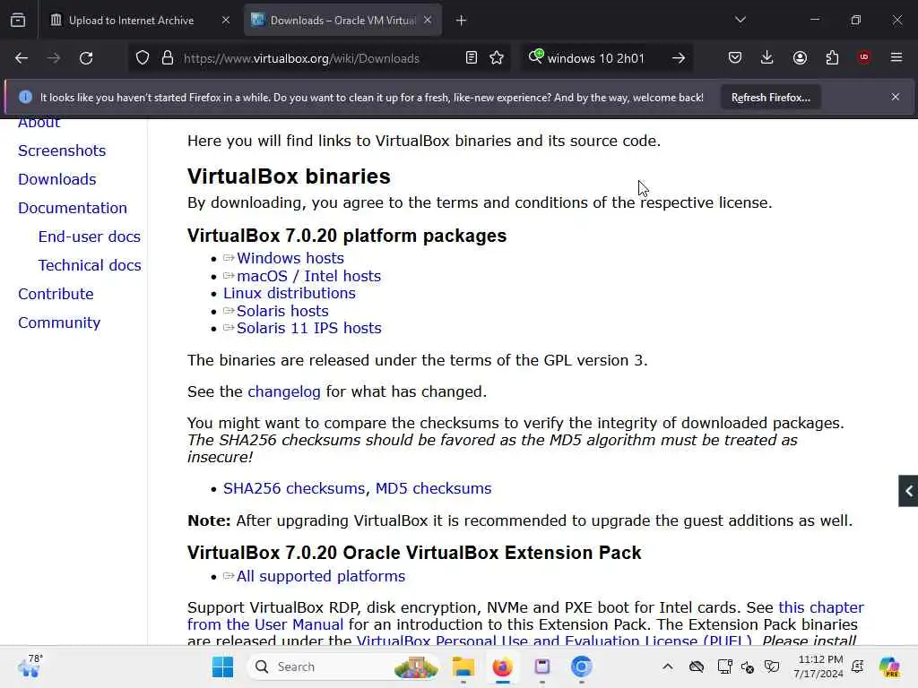Open the Extensions puzzle icon
This screenshot has height=688, width=918.
coord(832,57)
